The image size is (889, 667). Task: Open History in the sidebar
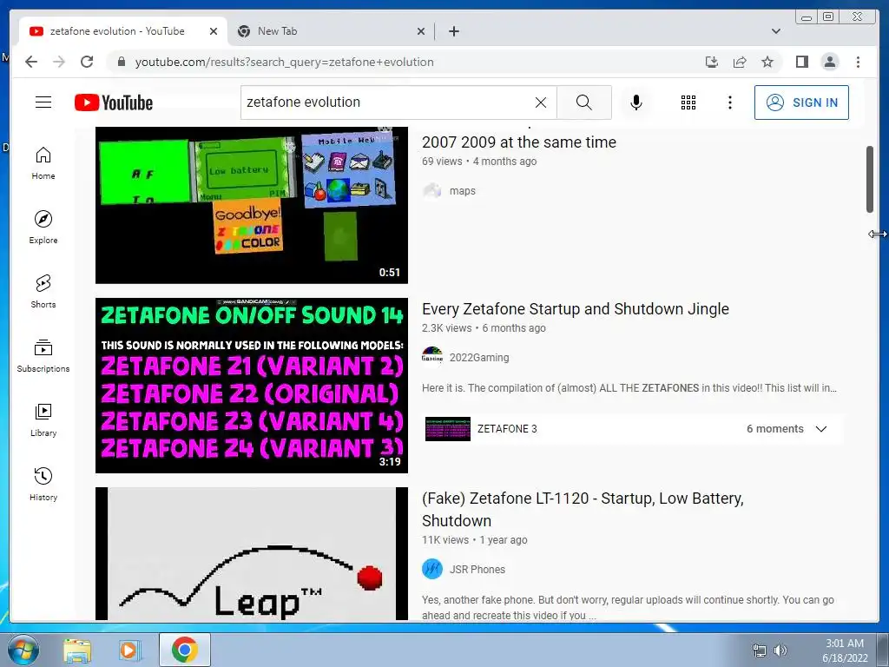[43, 484]
